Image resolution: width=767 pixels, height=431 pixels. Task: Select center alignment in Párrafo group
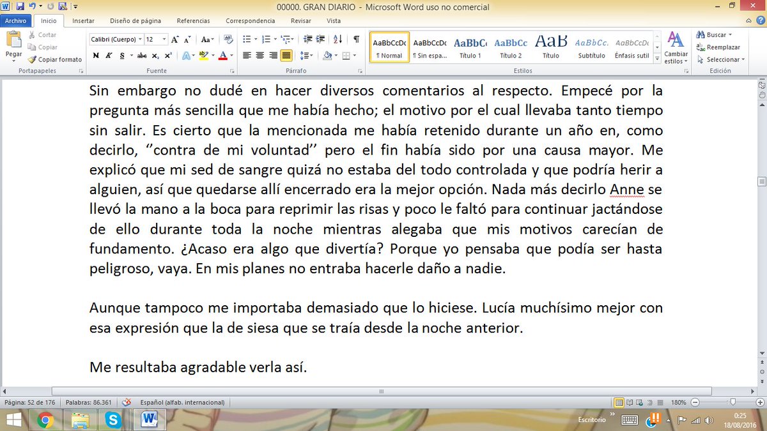[x=260, y=56]
